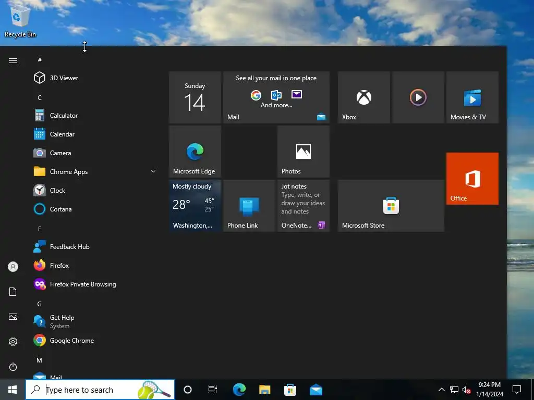Click the network icon in system tray

(454, 390)
